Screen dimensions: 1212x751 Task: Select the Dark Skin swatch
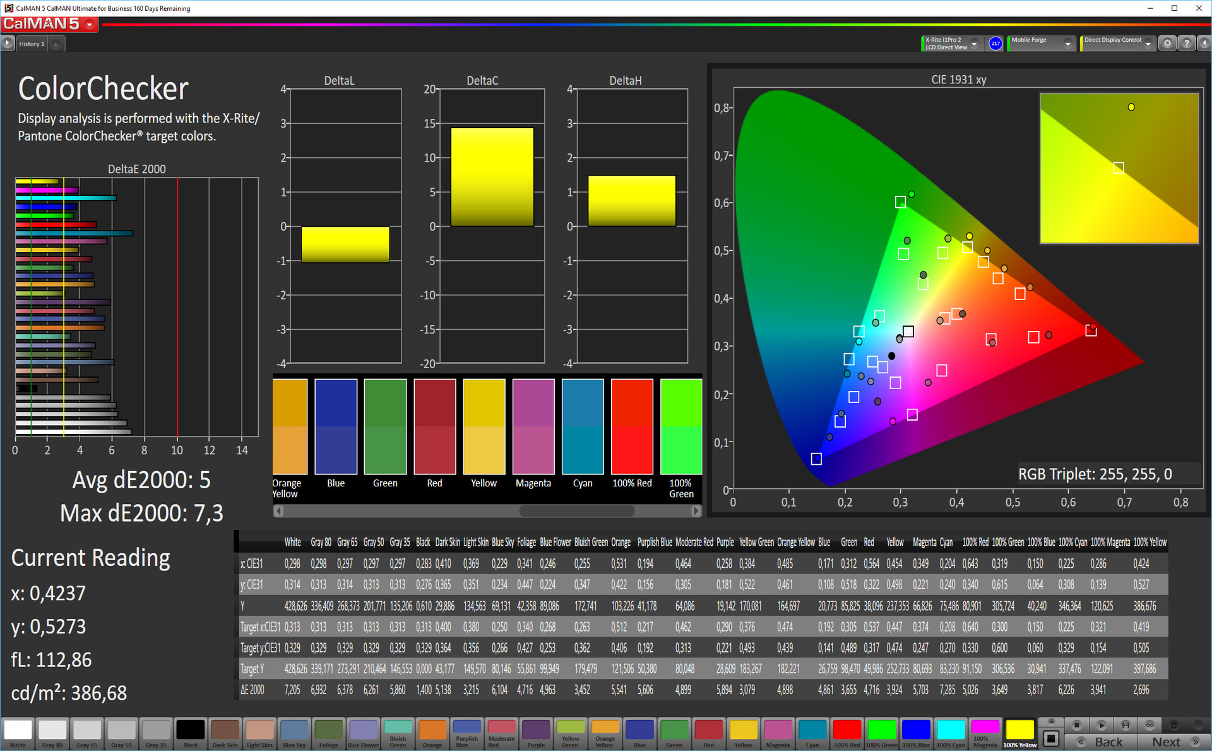pos(225,733)
